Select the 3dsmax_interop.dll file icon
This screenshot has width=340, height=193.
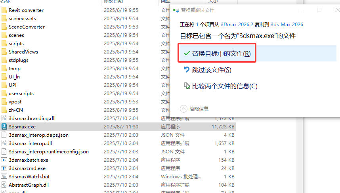(4, 143)
